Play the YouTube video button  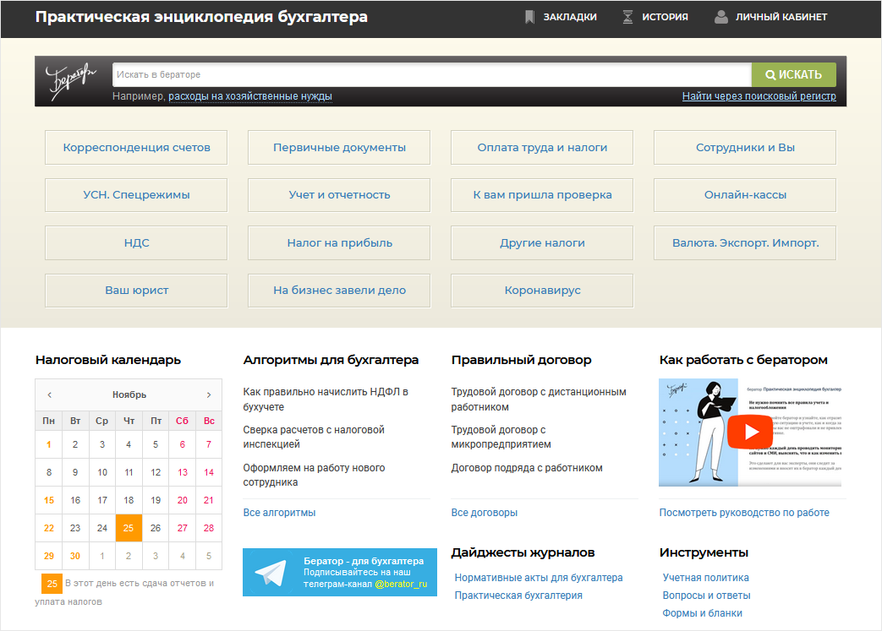[750, 432]
